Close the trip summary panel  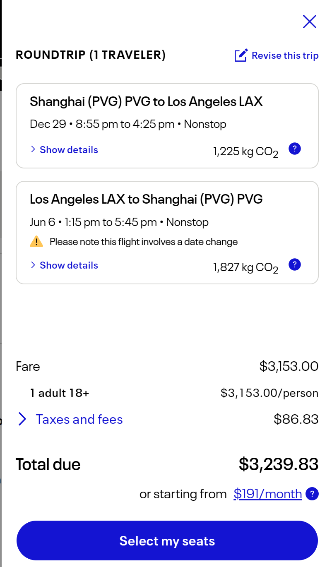(309, 22)
